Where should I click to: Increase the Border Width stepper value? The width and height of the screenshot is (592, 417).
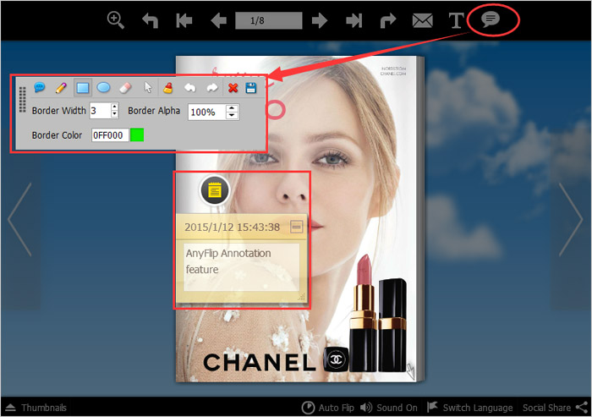[115, 107]
